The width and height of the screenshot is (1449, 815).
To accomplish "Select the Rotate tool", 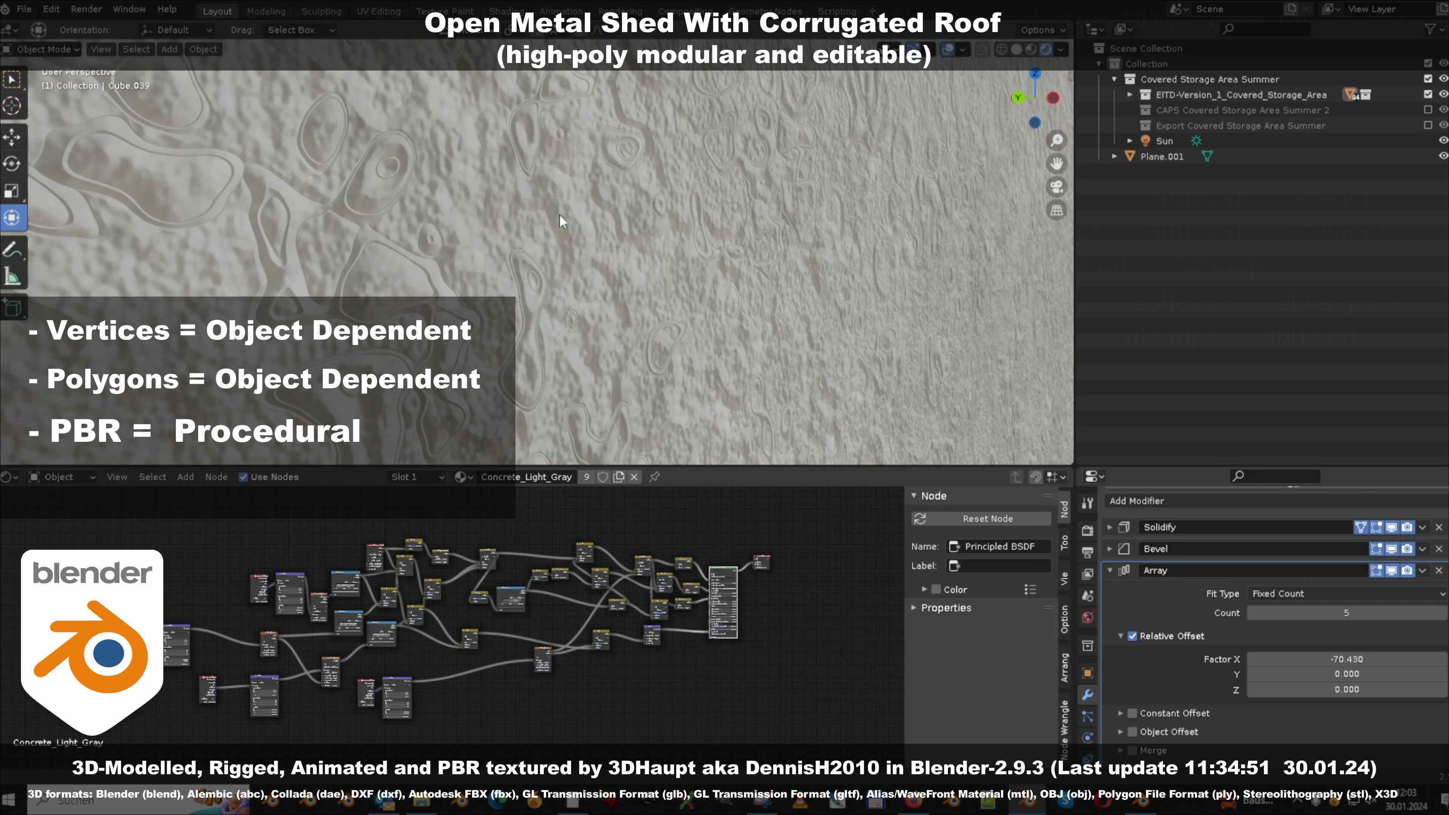I will (12, 164).
